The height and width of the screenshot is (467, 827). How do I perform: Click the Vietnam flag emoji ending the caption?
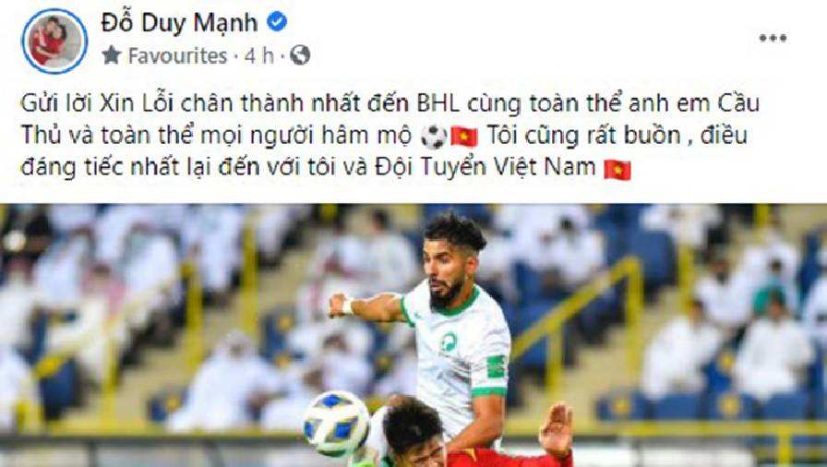tap(617, 170)
